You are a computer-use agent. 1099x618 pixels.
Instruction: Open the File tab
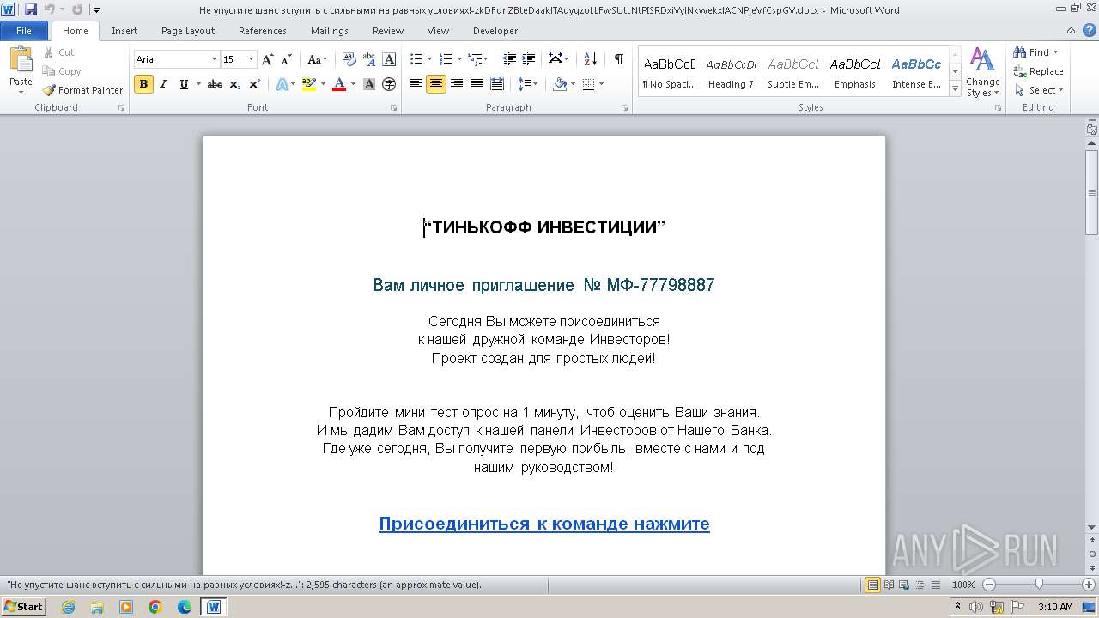[24, 31]
